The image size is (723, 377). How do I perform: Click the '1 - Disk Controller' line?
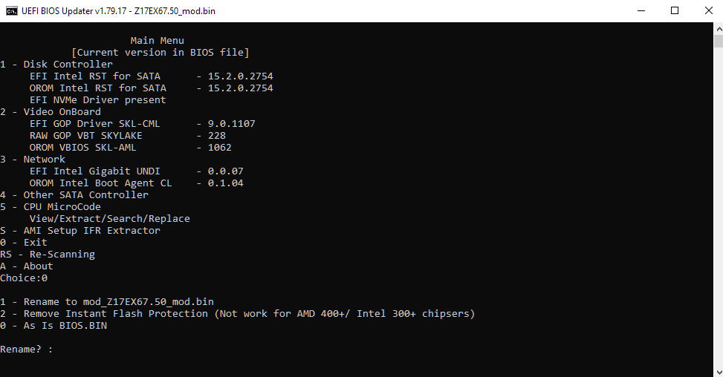[56, 64]
